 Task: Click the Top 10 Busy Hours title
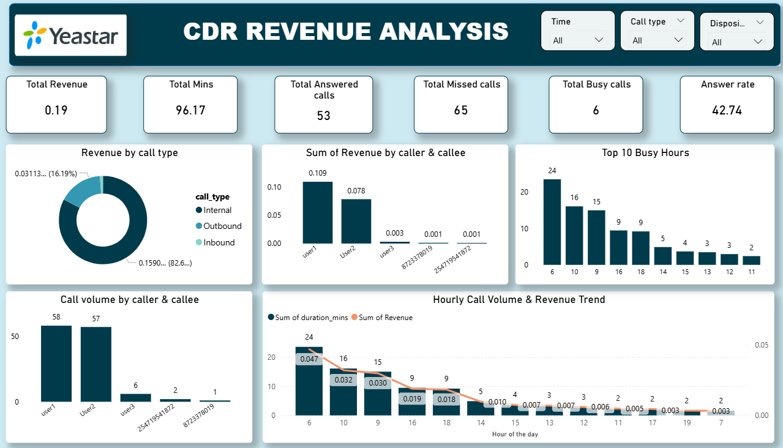click(645, 153)
